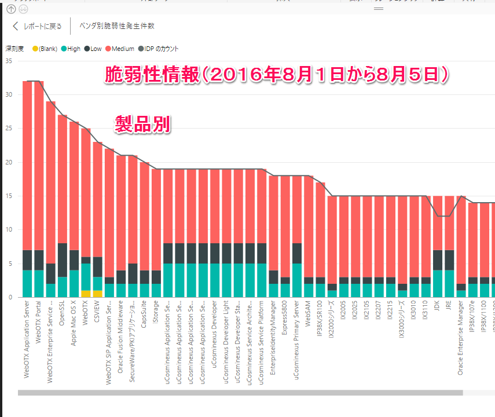495x417 pixels.
Task: Click the uCosminexus Service Platform axis label
Action: tap(262, 342)
